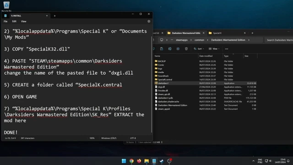Image resolution: width=293 pixels, height=165 pixels.
Task: Close the INSTALL tab in Notepad
Action: [47, 16]
